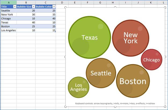The image size is (168, 110).
Task: Click the New York bubble
Action: 131,38
